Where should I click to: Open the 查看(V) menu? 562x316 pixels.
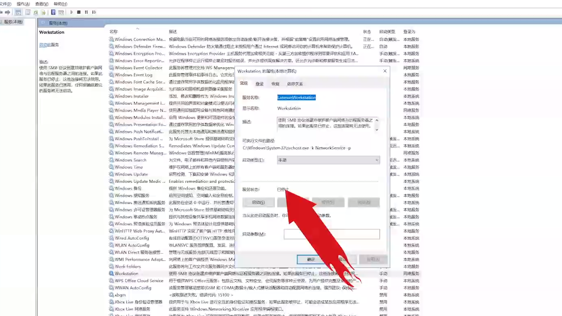pyautogui.click(x=42, y=4)
